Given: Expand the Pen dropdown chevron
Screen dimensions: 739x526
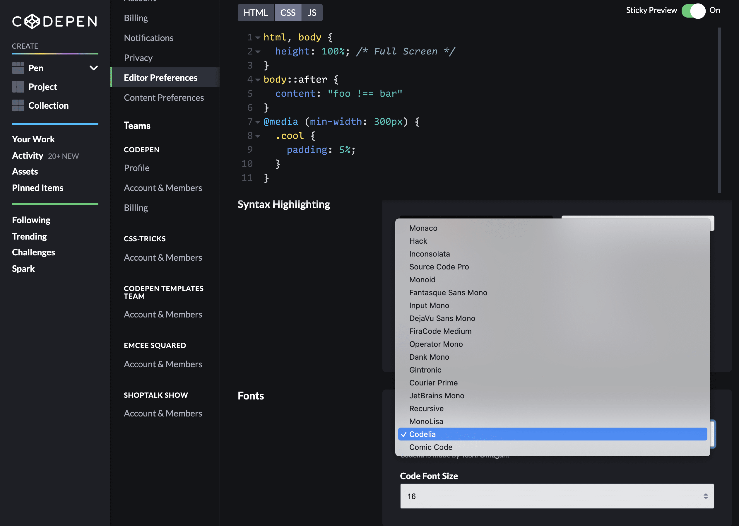Looking at the screenshot, I should point(94,68).
